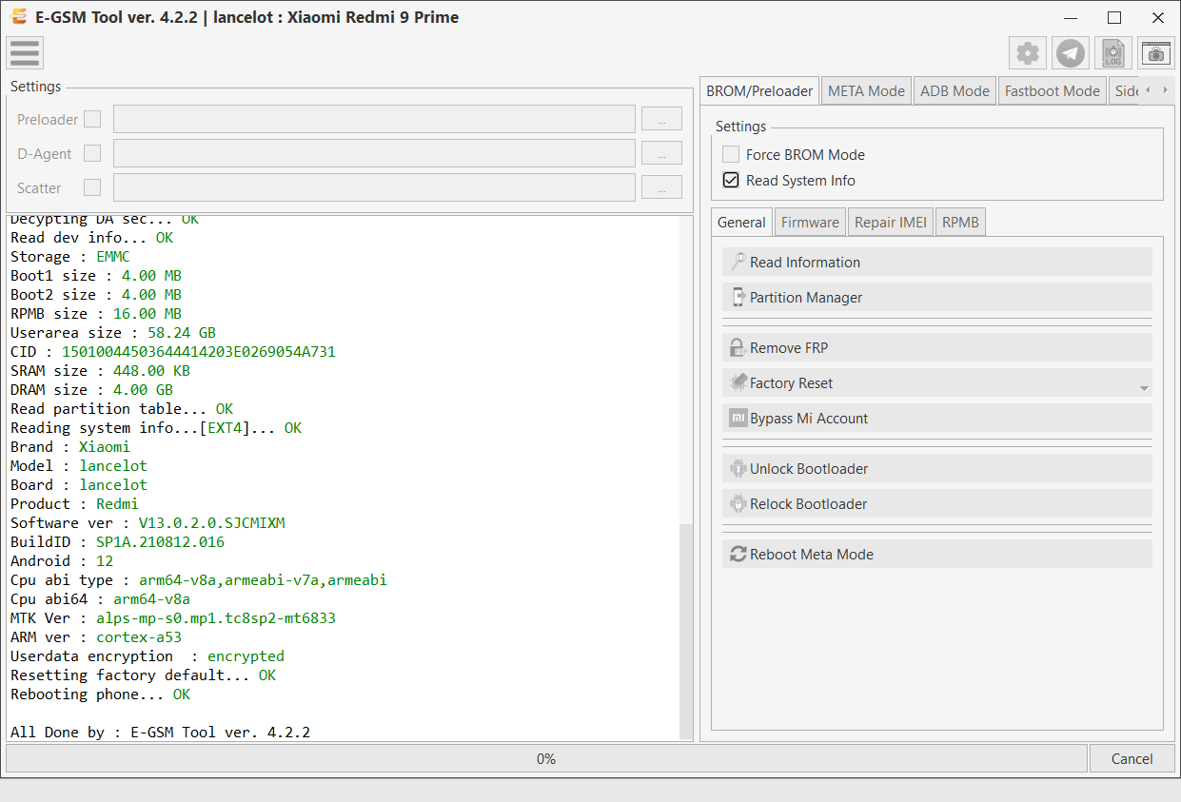This screenshot has height=802, width=1181.
Task: Switch to the ADB Mode tab
Action: pyautogui.click(x=955, y=91)
